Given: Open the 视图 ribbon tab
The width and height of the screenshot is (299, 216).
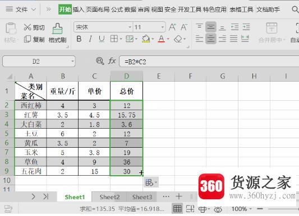Looking at the screenshot, I should (157, 10).
